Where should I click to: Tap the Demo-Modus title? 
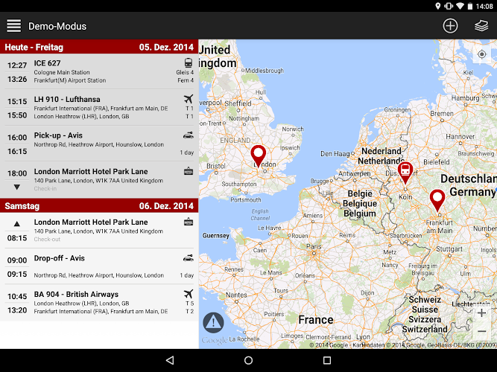57,26
